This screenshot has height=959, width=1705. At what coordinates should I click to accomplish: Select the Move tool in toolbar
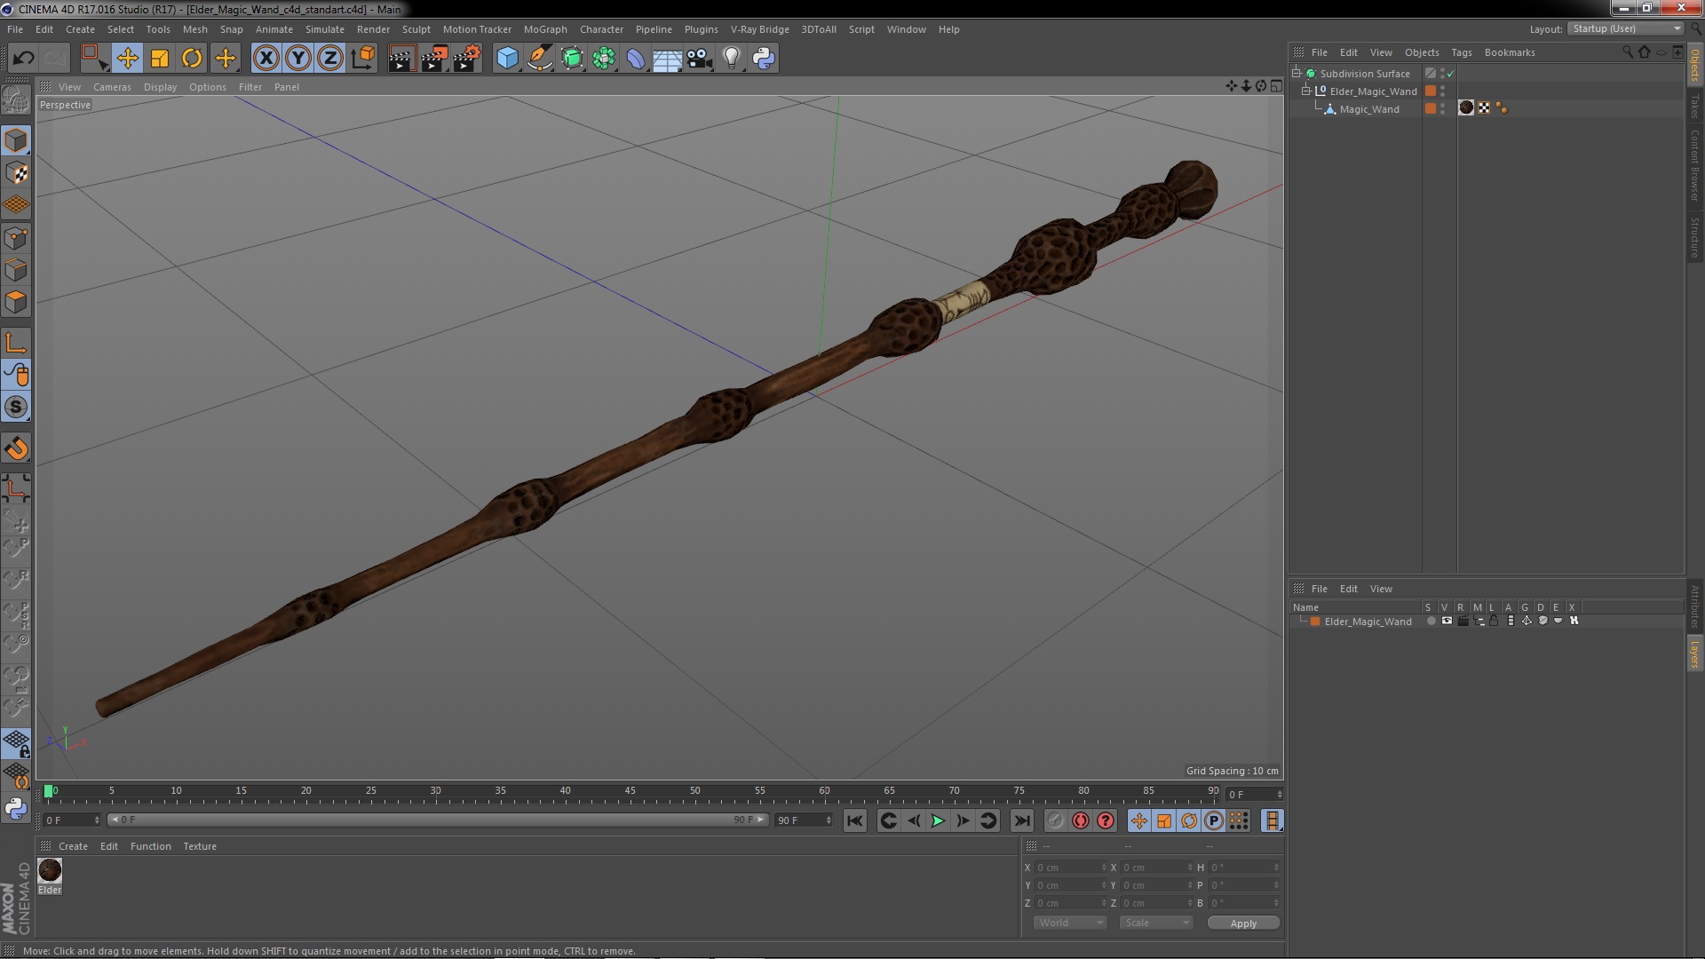point(127,59)
